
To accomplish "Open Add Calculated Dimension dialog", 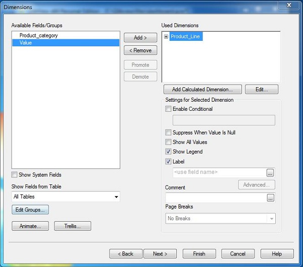I will (x=202, y=90).
